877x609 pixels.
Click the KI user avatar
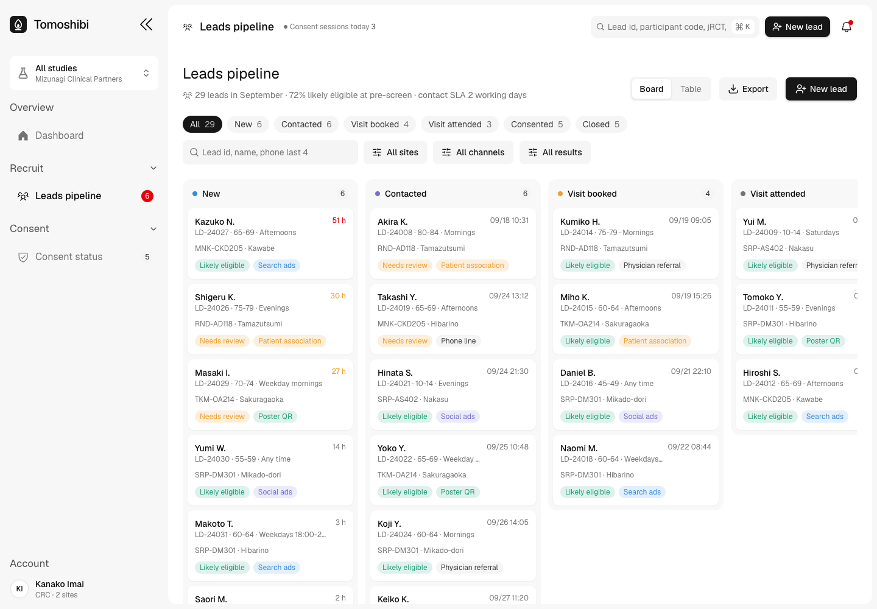tap(19, 589)
